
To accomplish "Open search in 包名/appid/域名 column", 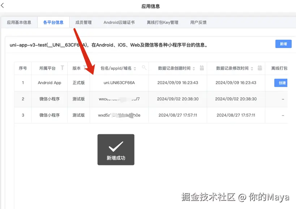I will coord(144,68).
